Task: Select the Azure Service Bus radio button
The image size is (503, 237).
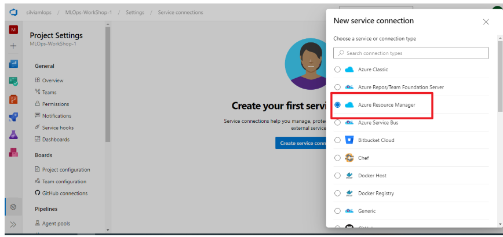Action: [337, 122]
